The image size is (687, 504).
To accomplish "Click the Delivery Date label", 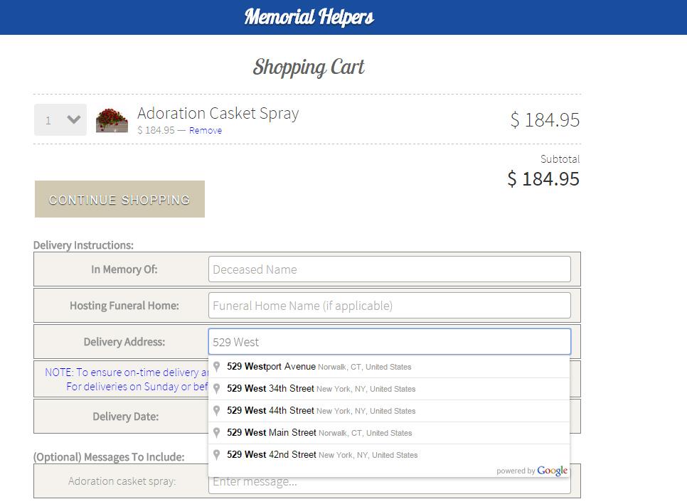I will [x=126, y=417].
